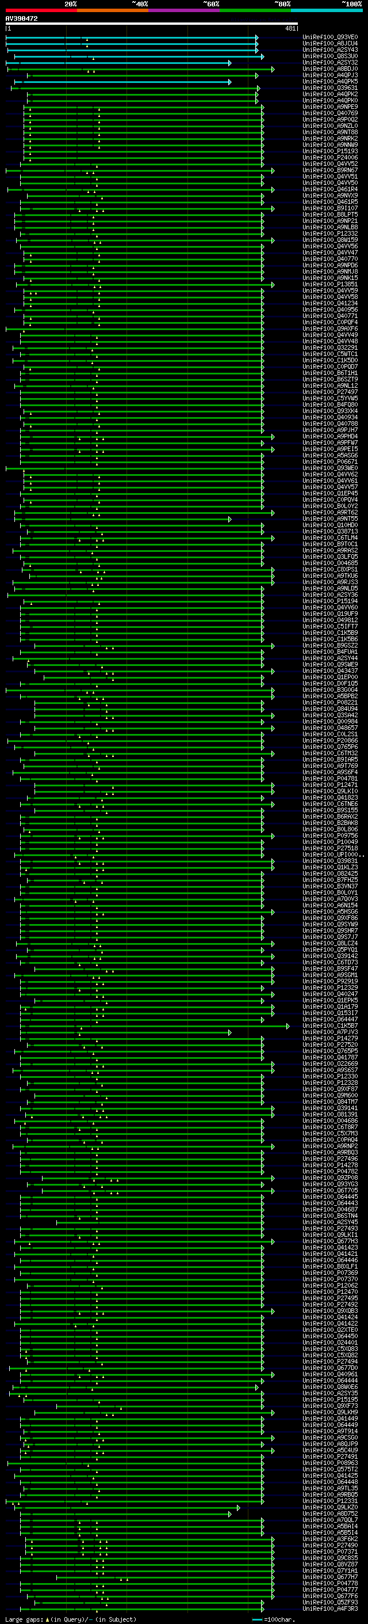Select hit label UniRef100_A4QPK5
The image size is (368, 1624).
coord(330,81)
